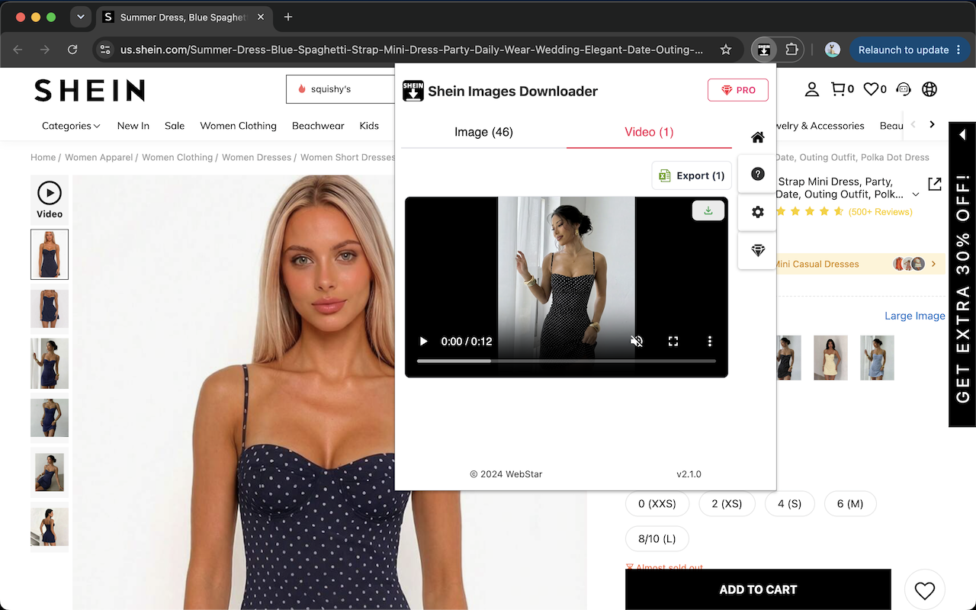Select size 0 (XXS)
Viewport: 976px width, 610px height.
(657, 504)
